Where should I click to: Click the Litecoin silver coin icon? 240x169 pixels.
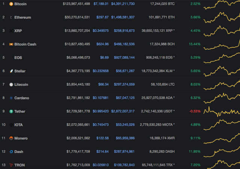[x=11, y=84]
